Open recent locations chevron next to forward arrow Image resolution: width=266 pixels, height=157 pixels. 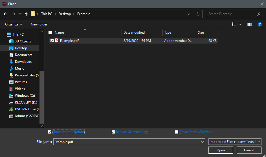[x=20, y=14]
